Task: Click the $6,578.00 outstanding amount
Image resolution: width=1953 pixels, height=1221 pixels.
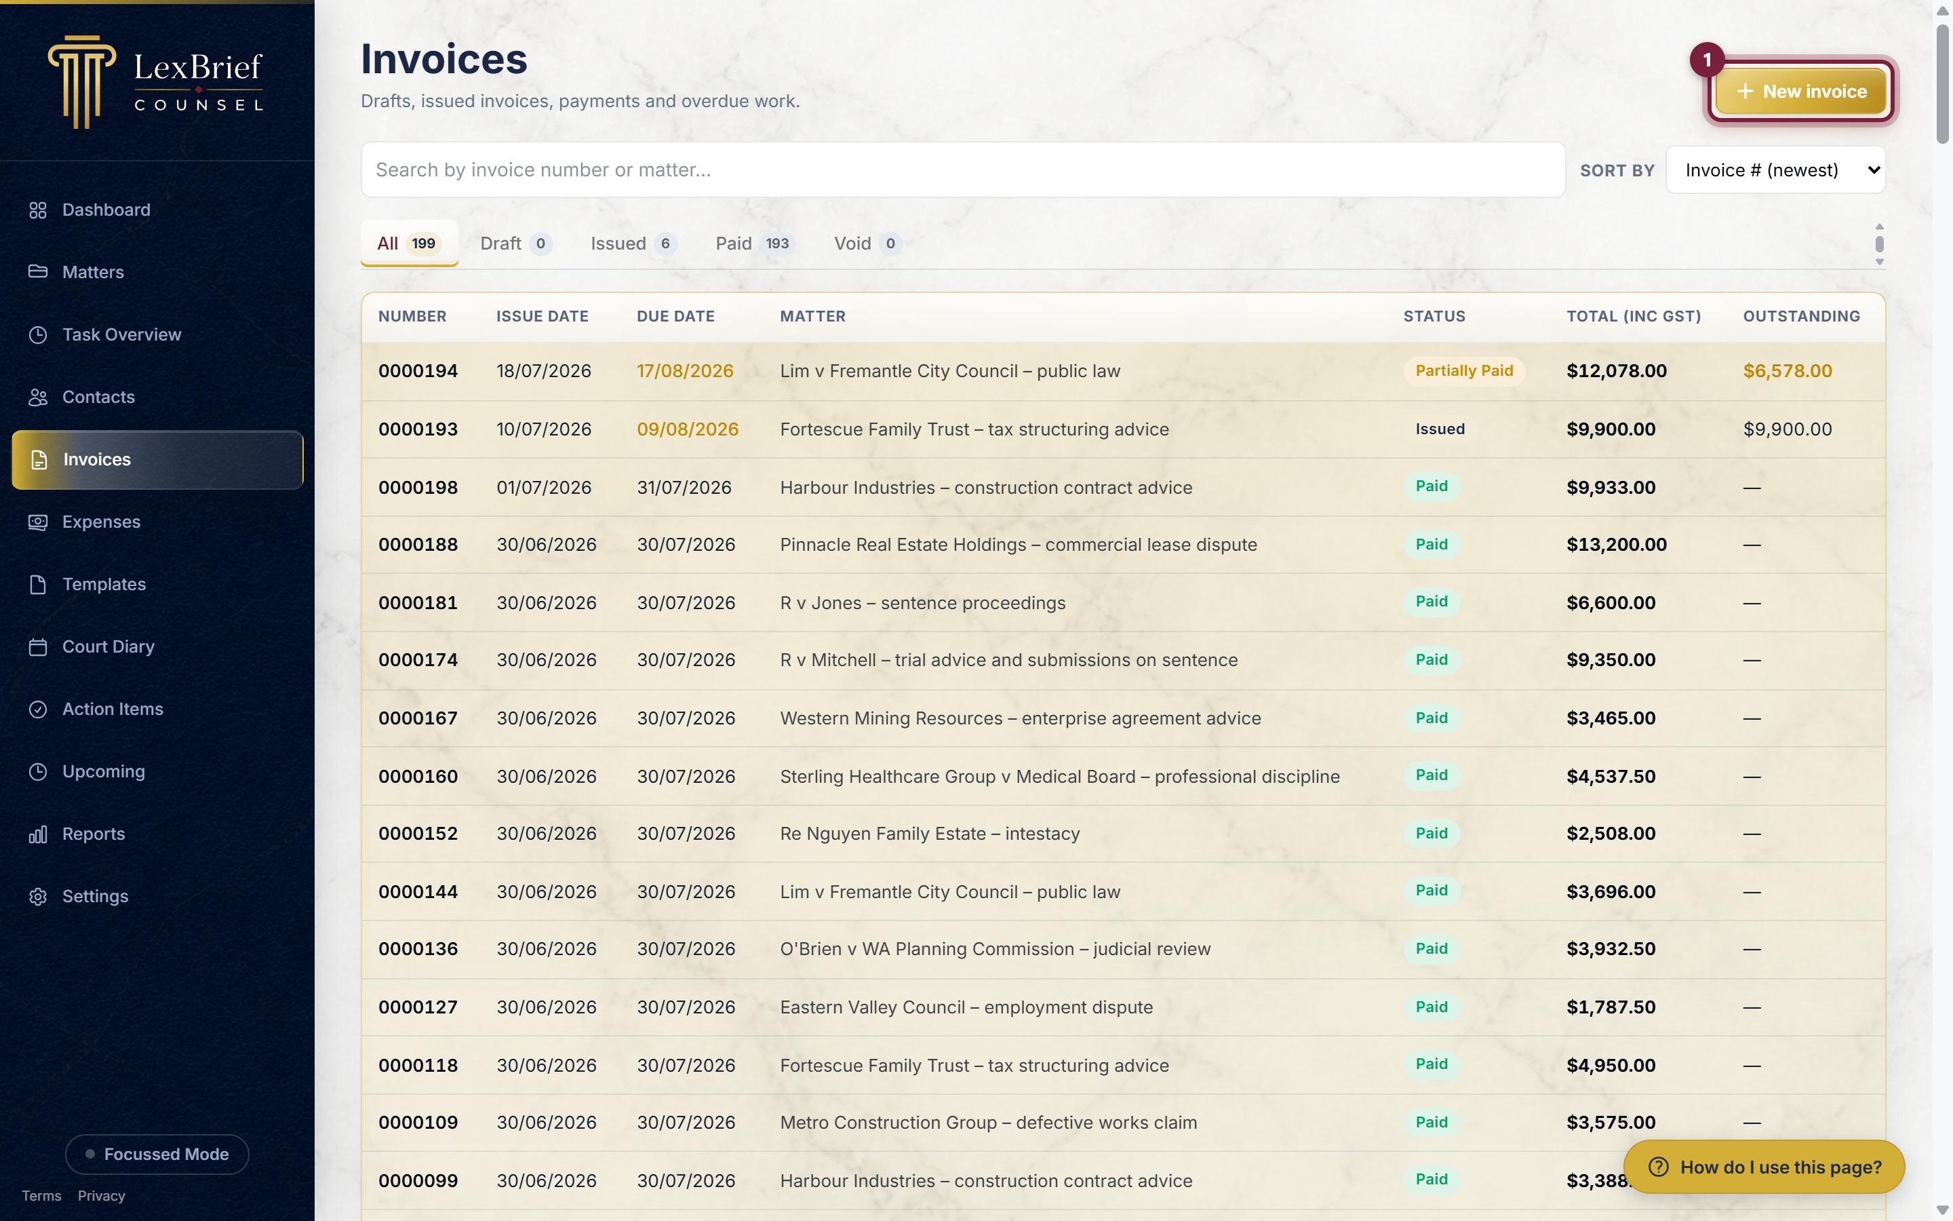Action: click(x=1788, y=372)
